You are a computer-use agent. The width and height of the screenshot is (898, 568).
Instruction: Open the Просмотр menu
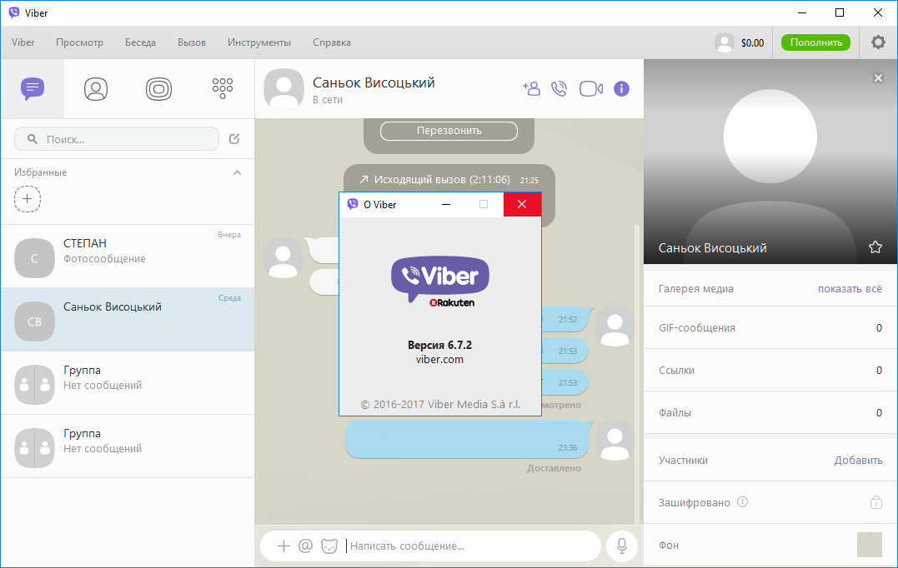pyautogui.click(x=79, y=42)
